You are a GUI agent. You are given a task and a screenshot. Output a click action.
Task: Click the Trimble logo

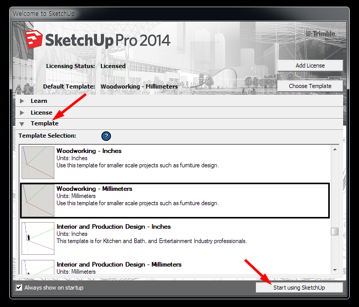pos(321,34)
